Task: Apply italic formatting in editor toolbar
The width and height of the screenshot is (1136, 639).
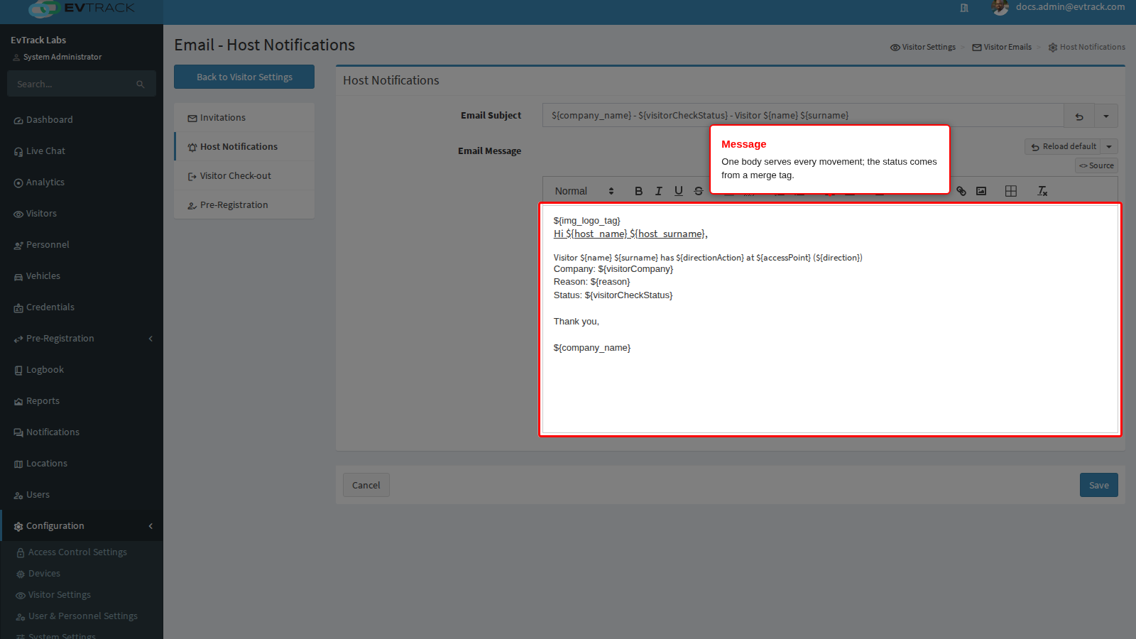Action: point(658,191)
